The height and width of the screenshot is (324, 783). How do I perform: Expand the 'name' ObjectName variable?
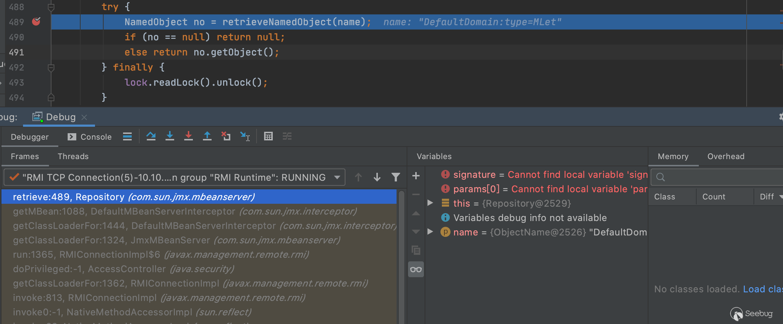pyautogui.click(x=430, y=232)
